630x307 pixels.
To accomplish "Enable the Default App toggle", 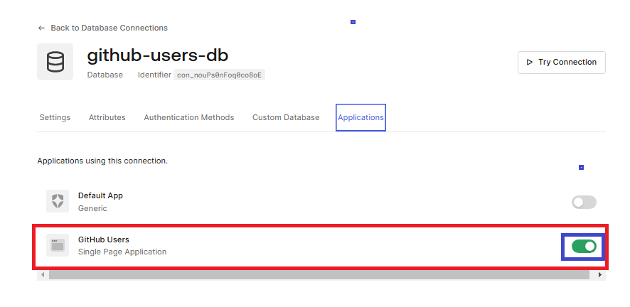I will click(584, 203).
